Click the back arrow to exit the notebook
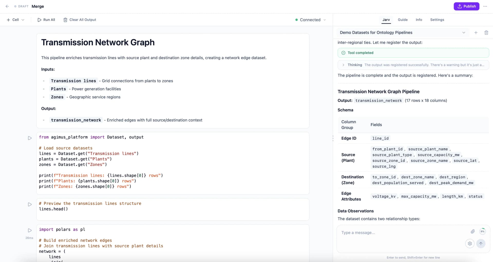Image resolution: width=493 pixels, height=262 pixels. pyautogui.click(x=7, y=6)
